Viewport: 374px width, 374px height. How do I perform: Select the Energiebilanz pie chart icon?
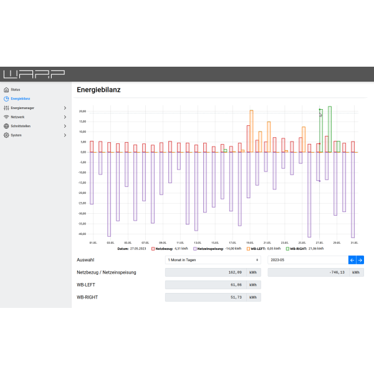[6, 98]
